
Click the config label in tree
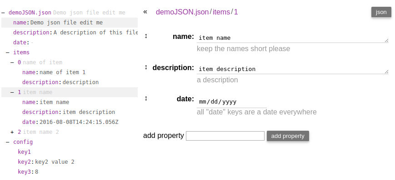23,142
